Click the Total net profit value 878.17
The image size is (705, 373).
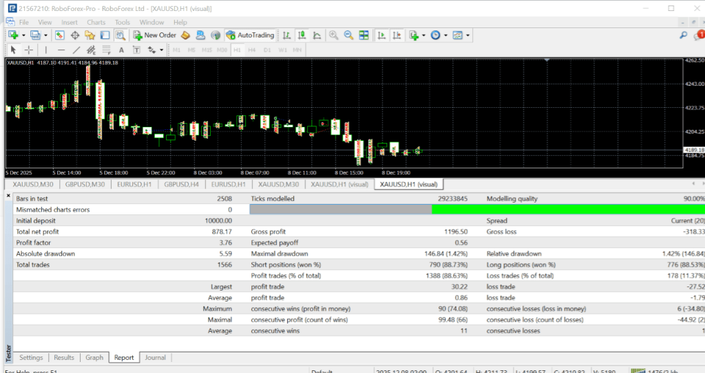222,231
